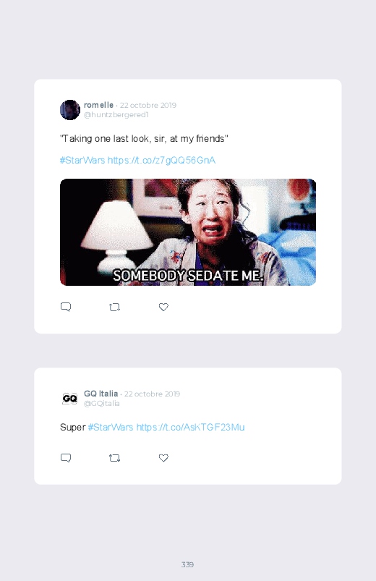Retweet the GQ Italia tweet
The height and width of the screenshot is (581, 376).
pos(114,458)
